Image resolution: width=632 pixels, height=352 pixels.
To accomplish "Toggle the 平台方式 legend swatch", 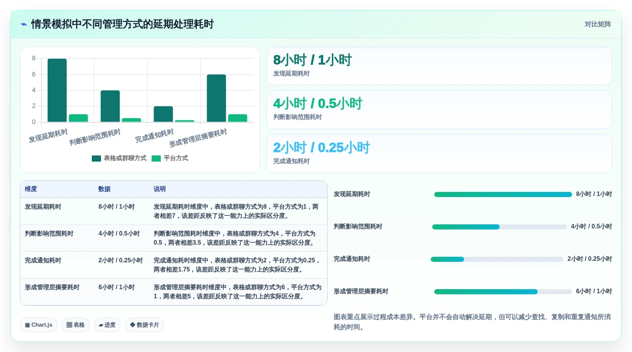I will (156, 159).
